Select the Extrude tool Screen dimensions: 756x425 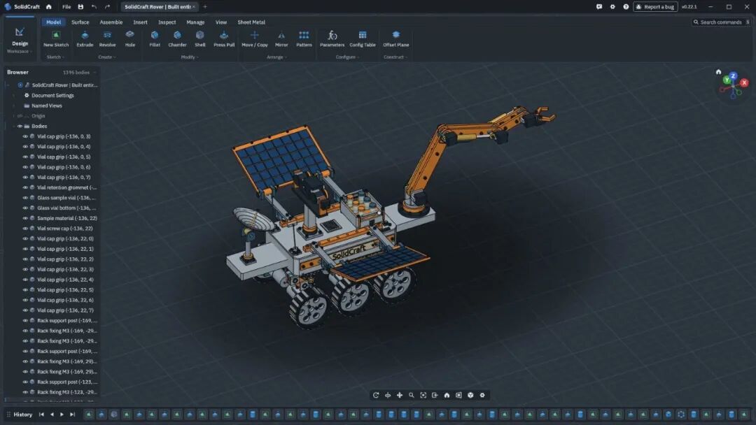pos(85,39)
